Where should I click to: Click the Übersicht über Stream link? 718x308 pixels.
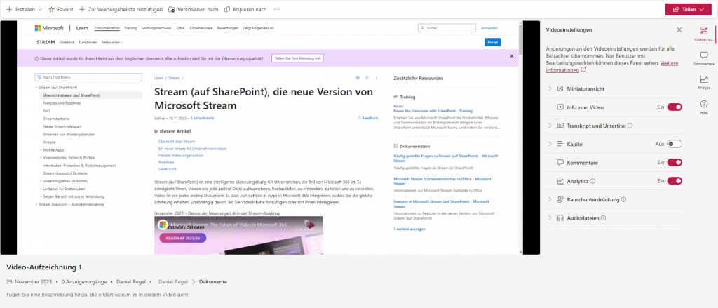[177, 142]
